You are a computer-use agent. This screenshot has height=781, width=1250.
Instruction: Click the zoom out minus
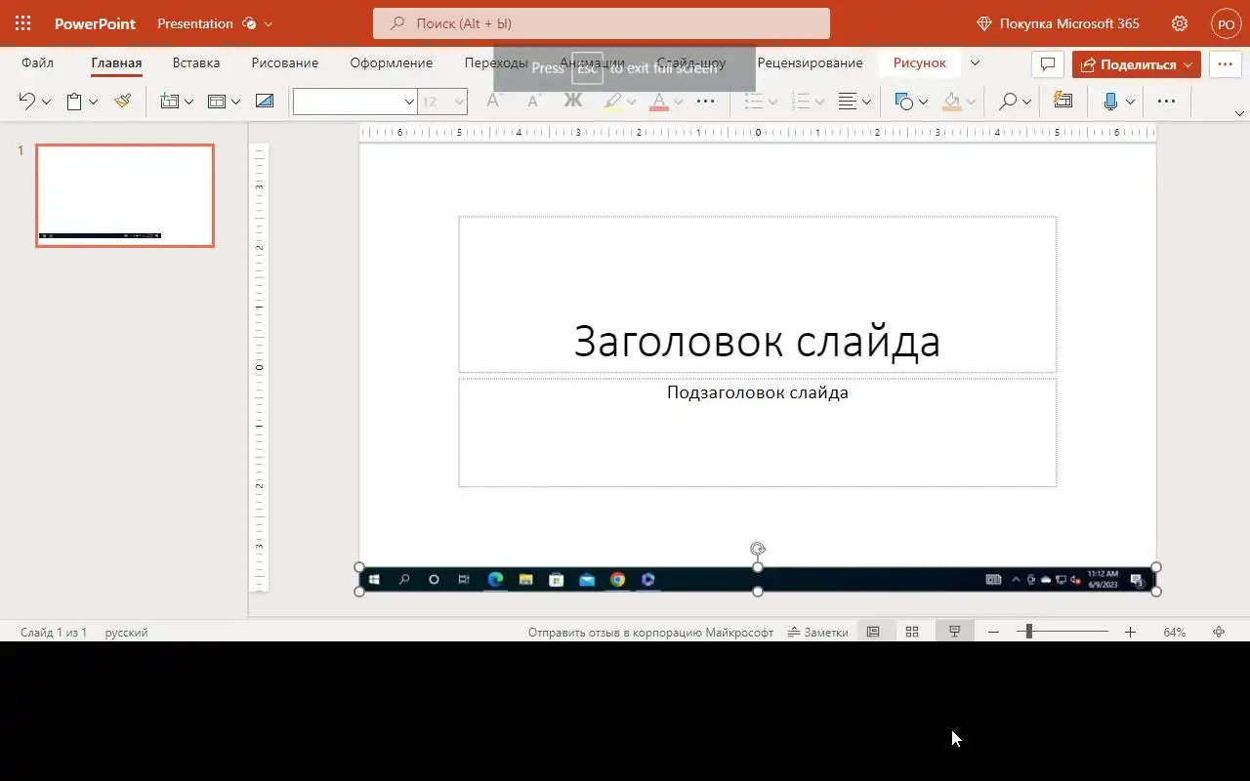point(993,633)
